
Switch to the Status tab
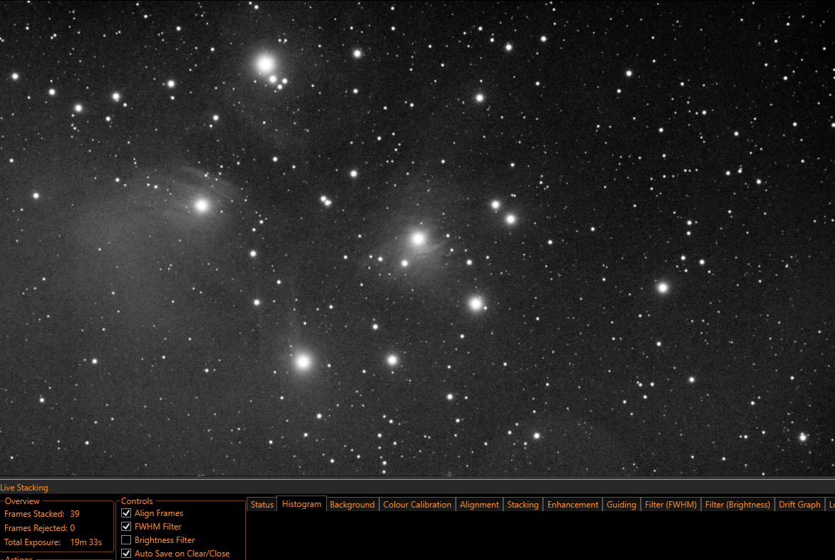pyautogui.click(x=262, y=505)
